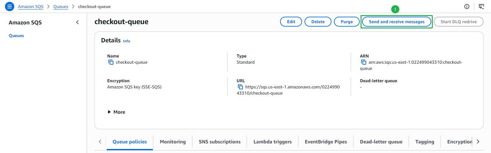Click the Amazon SQS sidebar title

pyautogui.click(x=25, y=22)
